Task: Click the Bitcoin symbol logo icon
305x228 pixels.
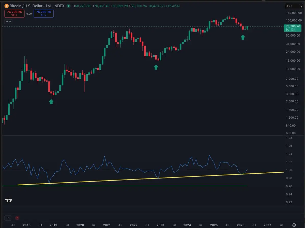Action: [x=5, y=6]
